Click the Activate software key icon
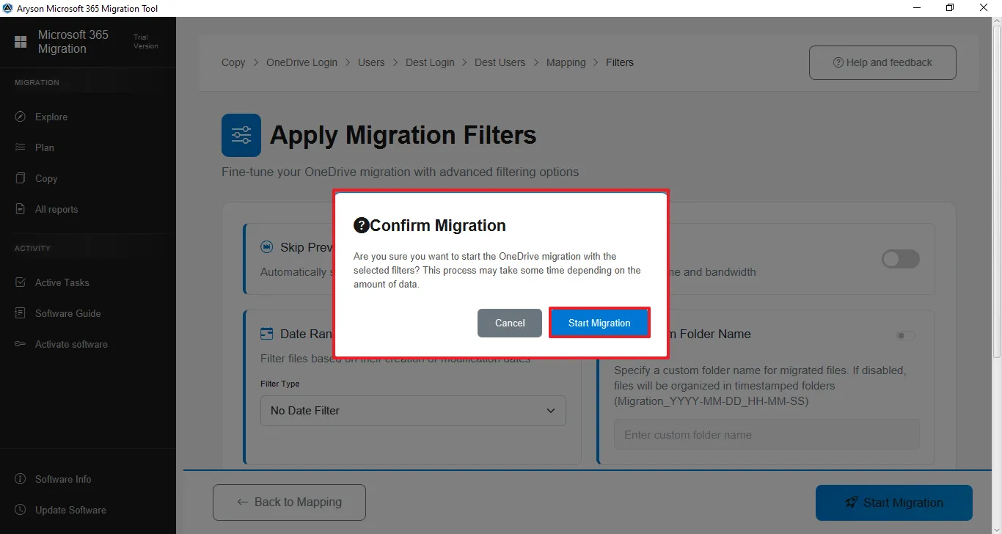This screenshot has height=534, width=1002. pyautogui.click(x=21, y=344)
